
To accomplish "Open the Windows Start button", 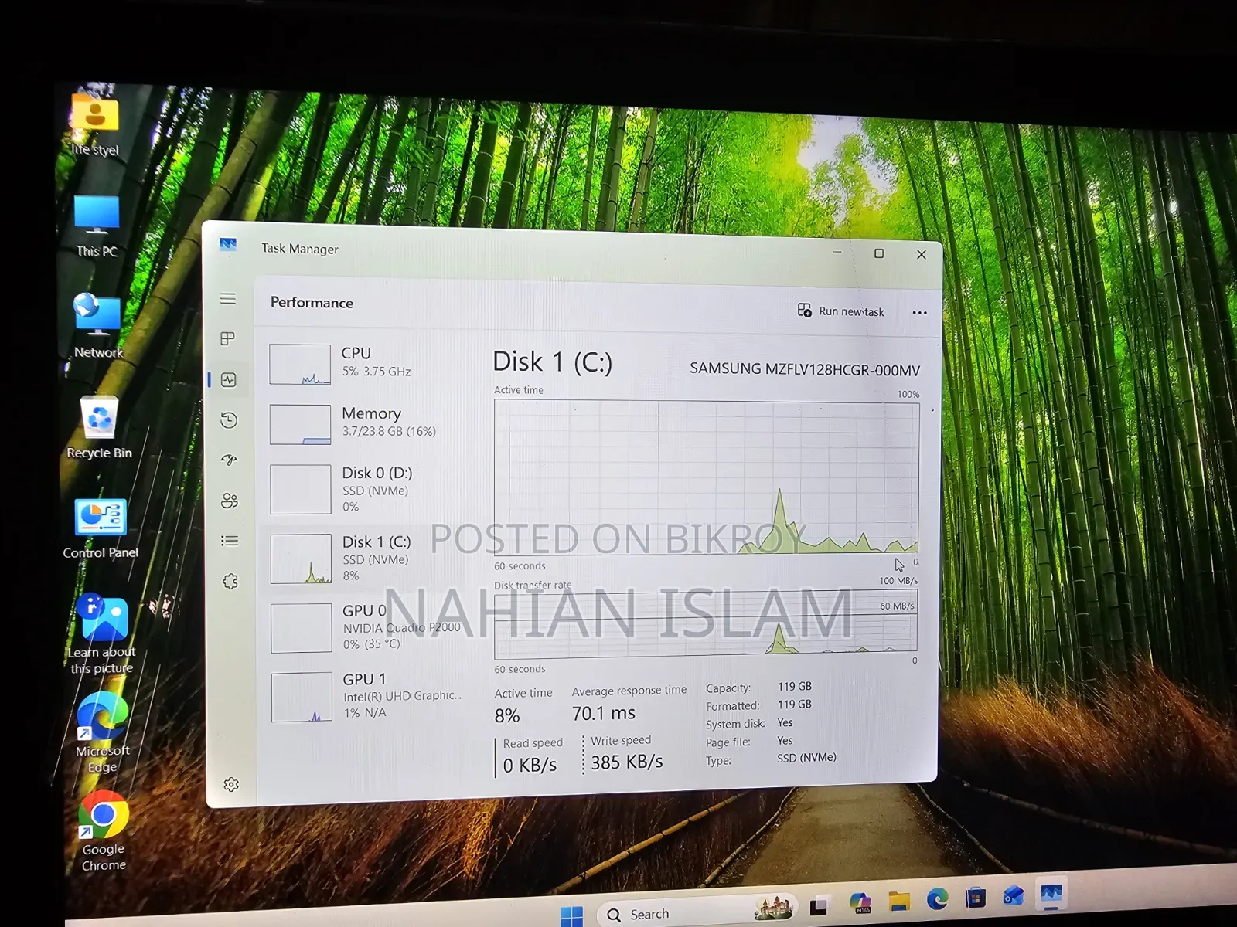I will click(x=571, y=916).
